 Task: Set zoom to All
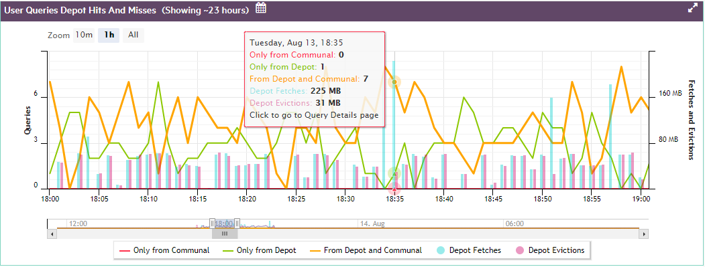133,35
